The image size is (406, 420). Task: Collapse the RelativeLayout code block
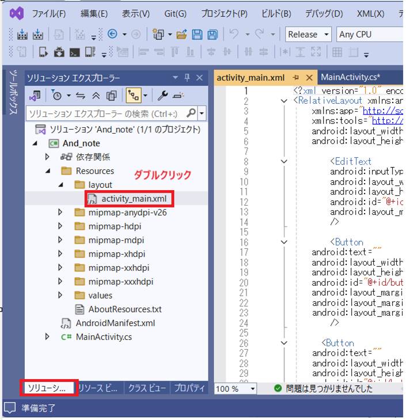coord(283,101)
